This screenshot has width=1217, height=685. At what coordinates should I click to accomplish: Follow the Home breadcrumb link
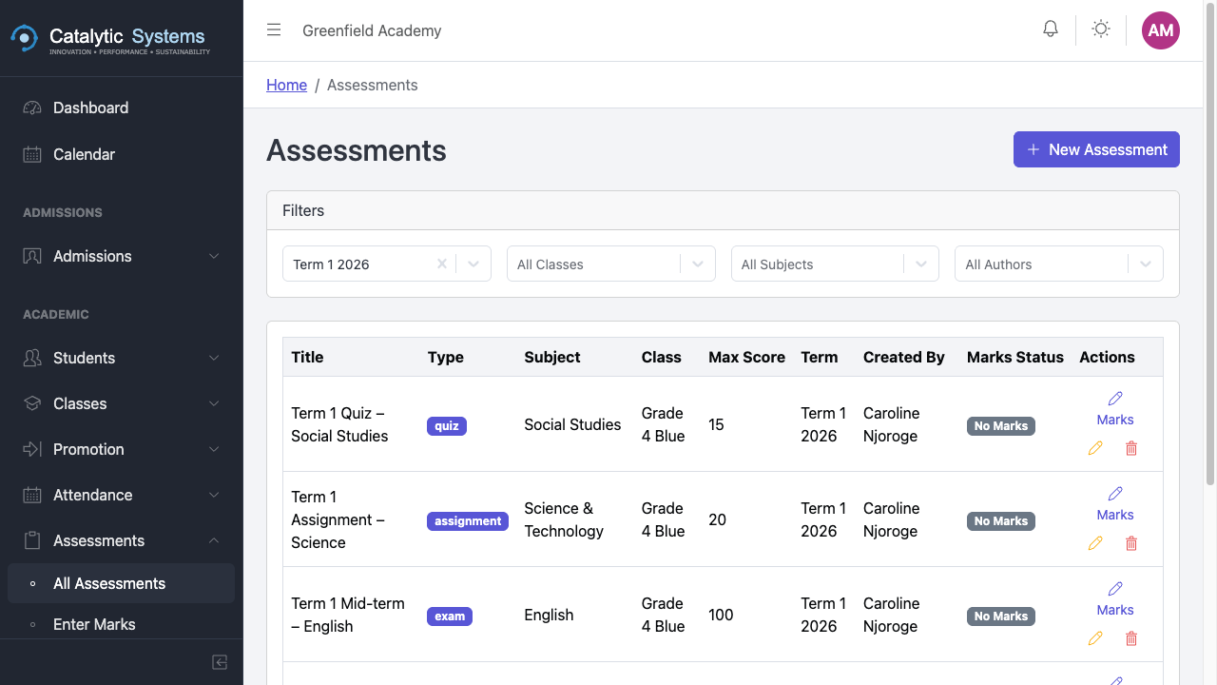pos(286,85)
